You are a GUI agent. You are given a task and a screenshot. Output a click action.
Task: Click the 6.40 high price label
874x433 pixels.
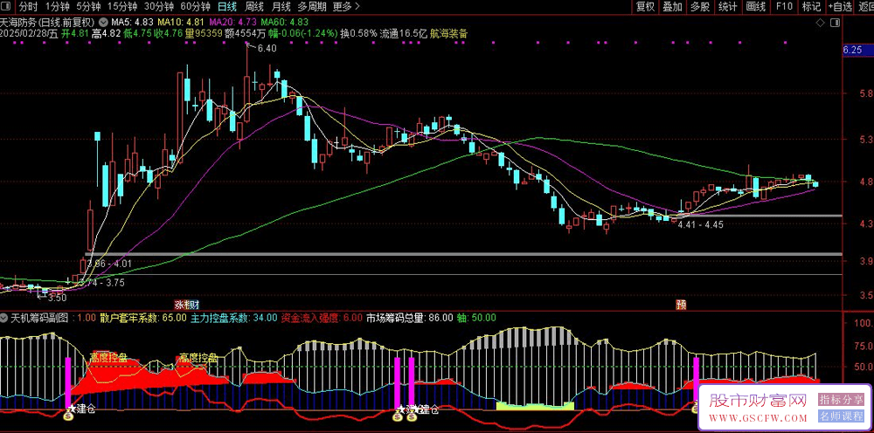(267, 48)
